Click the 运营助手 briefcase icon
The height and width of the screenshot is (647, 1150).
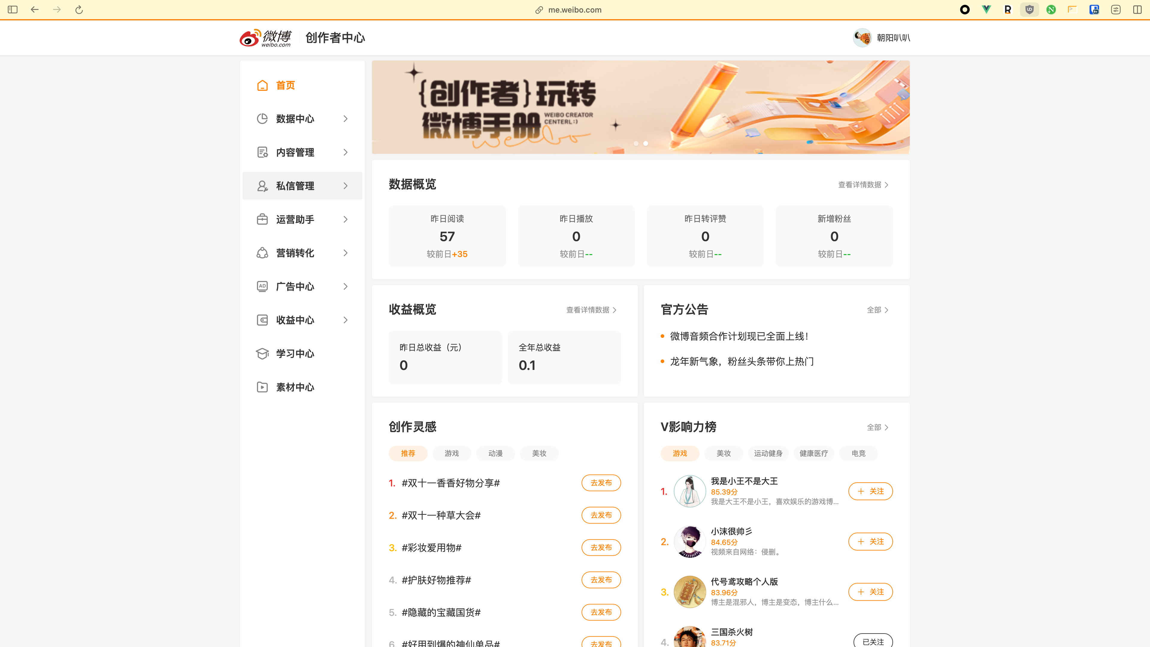coord(263,219)
